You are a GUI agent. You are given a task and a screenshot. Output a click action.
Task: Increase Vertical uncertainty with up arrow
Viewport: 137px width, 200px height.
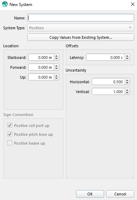click(127, 90)
